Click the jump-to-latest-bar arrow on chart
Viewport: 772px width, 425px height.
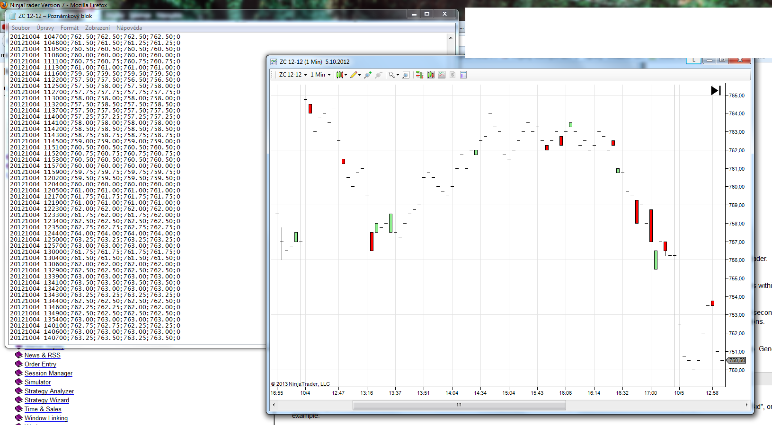click(716, 90)
